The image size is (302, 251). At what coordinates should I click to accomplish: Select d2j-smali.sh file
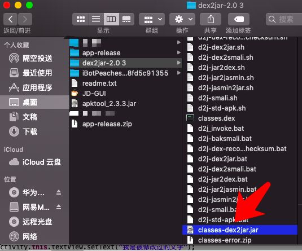pos(240,98)
